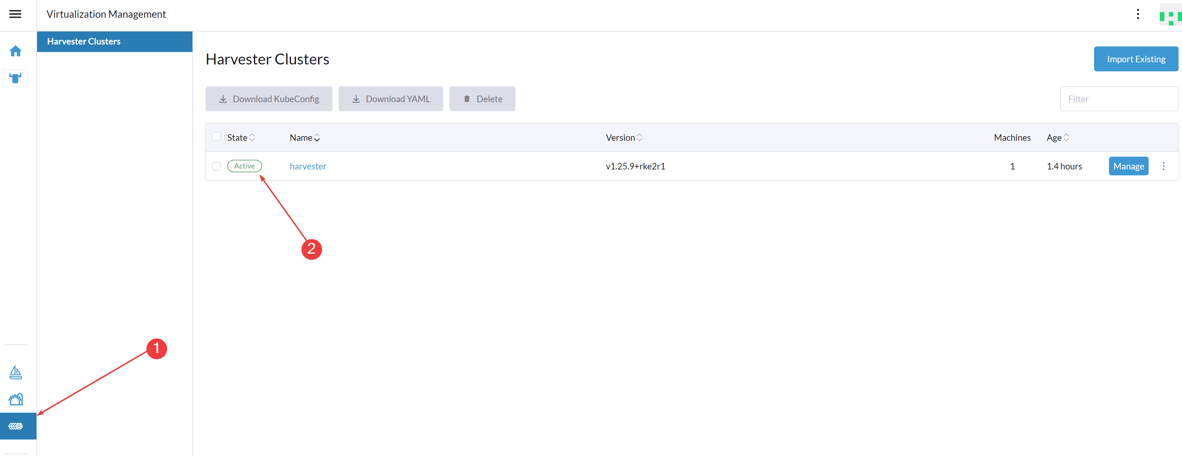Sort table by Name column

(x=305, y=137)
